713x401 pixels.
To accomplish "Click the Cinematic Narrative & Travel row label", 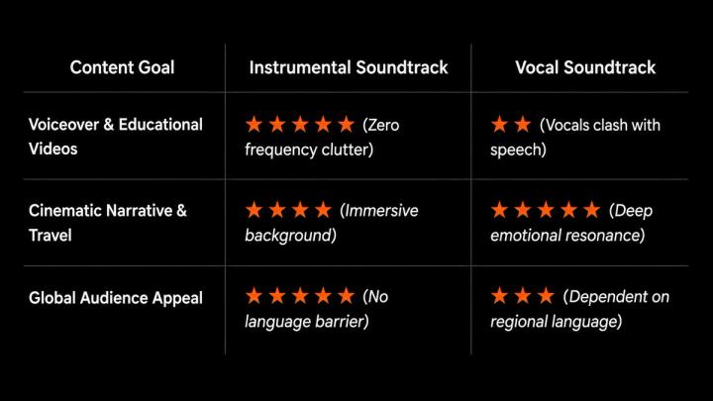I will click(x=108, y=223).
